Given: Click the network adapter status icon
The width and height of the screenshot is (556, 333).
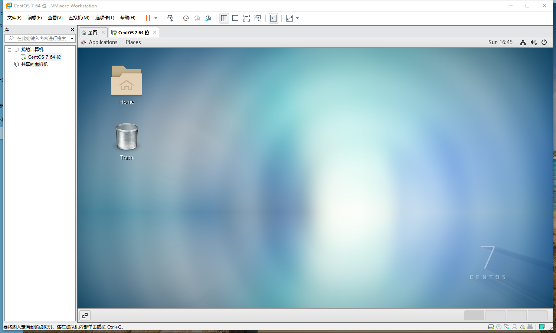Looking at the screenshot, I should [x=507, y=327].
